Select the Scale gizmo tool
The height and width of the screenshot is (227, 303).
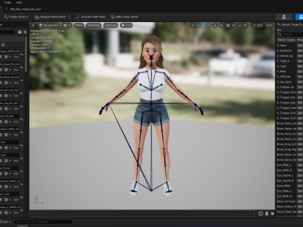[x=208, y=25]
